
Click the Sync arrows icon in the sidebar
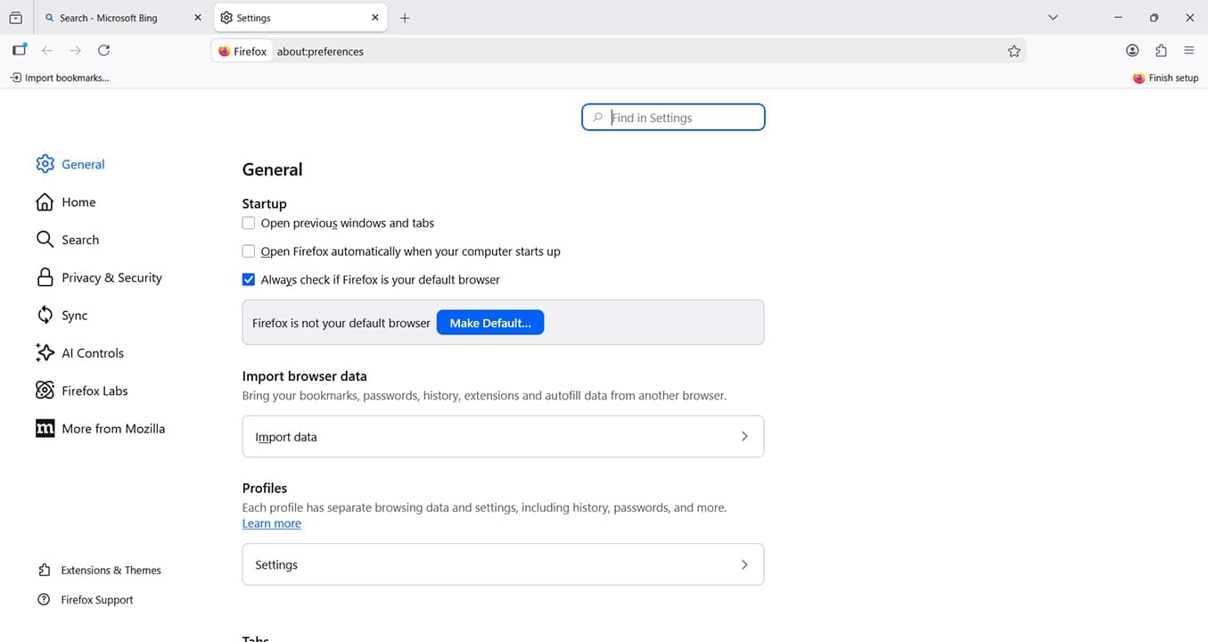pos(45,315)
